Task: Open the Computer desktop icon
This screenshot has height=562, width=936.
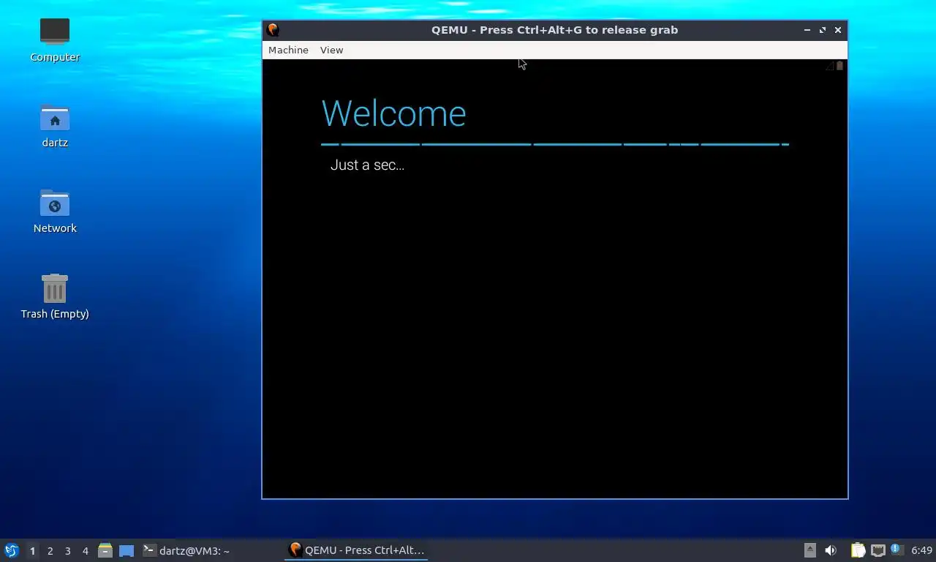Action: (55, 40)
